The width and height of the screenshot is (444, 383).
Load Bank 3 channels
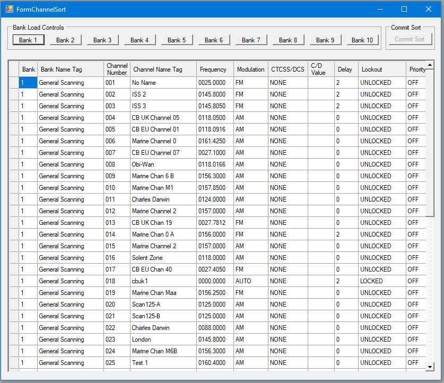tap(102, 40)
